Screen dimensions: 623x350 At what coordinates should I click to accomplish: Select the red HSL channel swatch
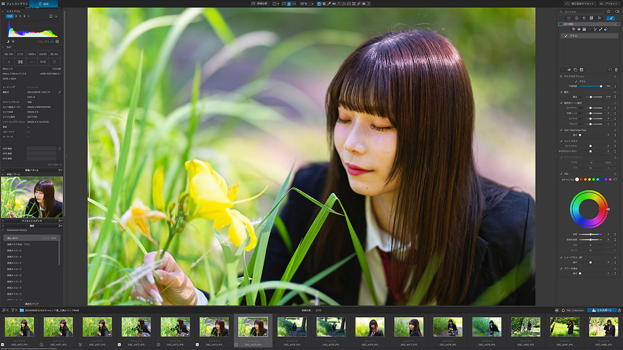coord(581,179)
